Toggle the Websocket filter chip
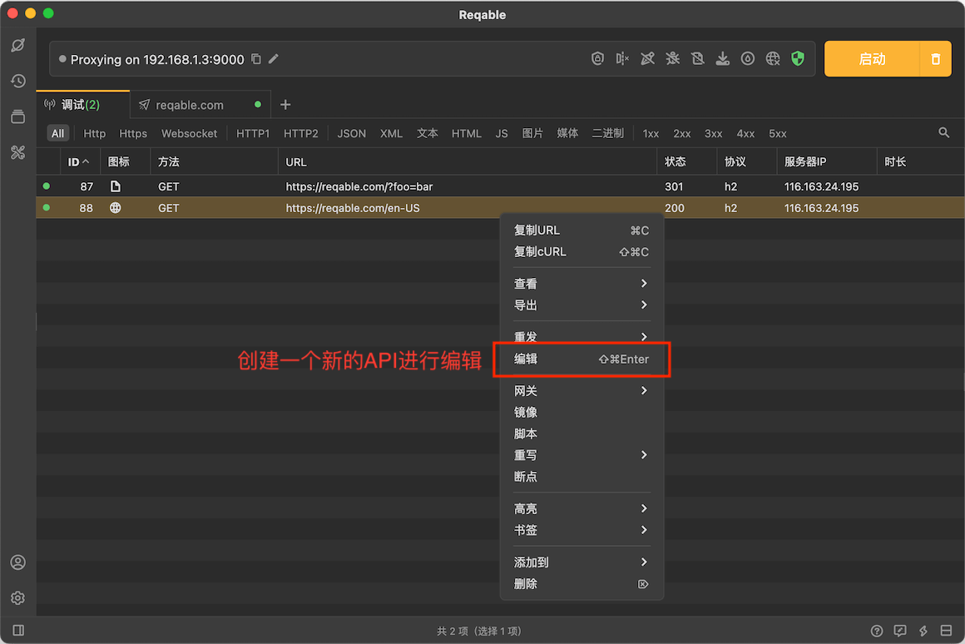This screenshot has height=644, width=965. pyautogui.click(x=189, y=134)
